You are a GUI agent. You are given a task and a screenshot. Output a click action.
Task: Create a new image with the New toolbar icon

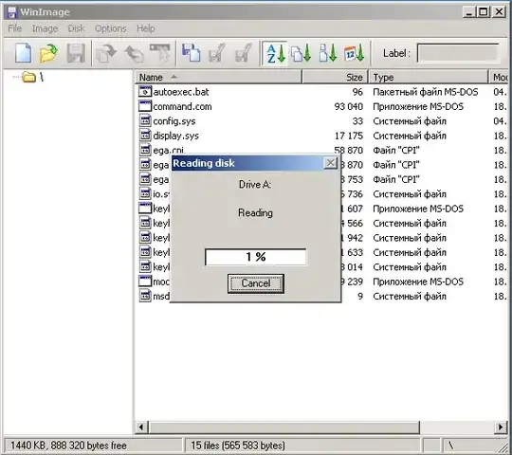(x=23, y=53)
